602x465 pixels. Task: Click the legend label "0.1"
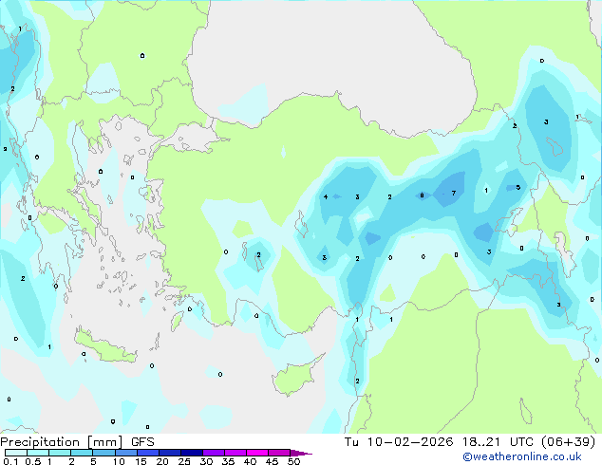click(10, 461)
